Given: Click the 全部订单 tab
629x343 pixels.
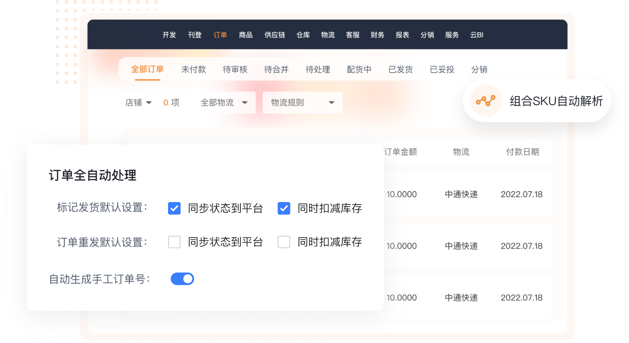Looking at the screenshot, I should (147, 70).
